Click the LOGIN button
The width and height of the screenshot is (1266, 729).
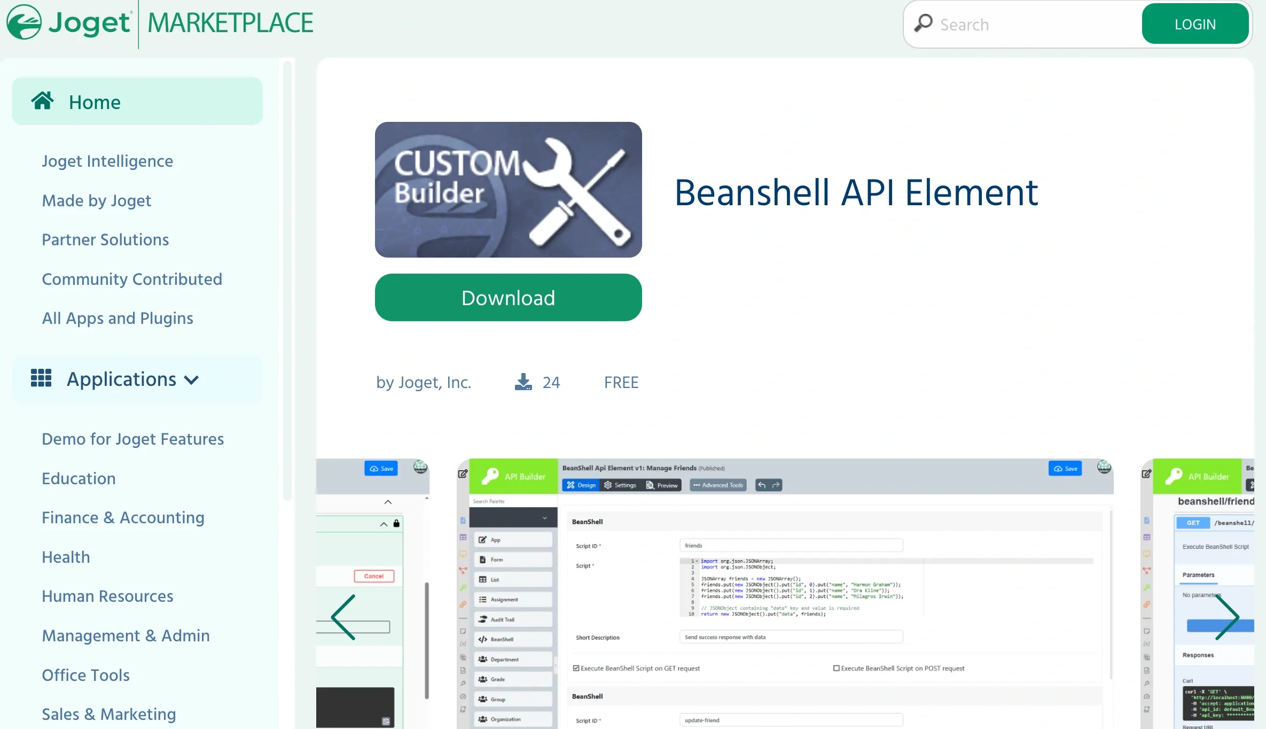tap(1194, 24)
